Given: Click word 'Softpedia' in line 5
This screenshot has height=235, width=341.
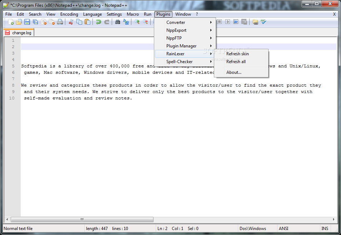Looking at the screenshot, I should pos(34,66).
